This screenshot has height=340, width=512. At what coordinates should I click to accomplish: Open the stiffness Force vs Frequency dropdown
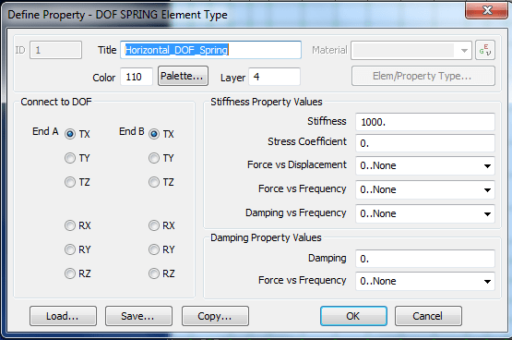point(425,189)
